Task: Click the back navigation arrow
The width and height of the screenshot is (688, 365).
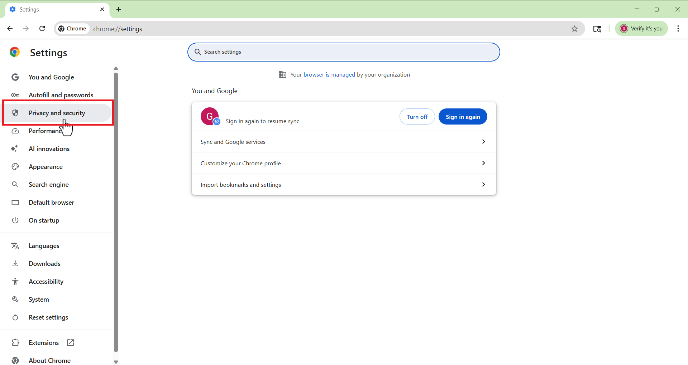Action: (10, 29)
